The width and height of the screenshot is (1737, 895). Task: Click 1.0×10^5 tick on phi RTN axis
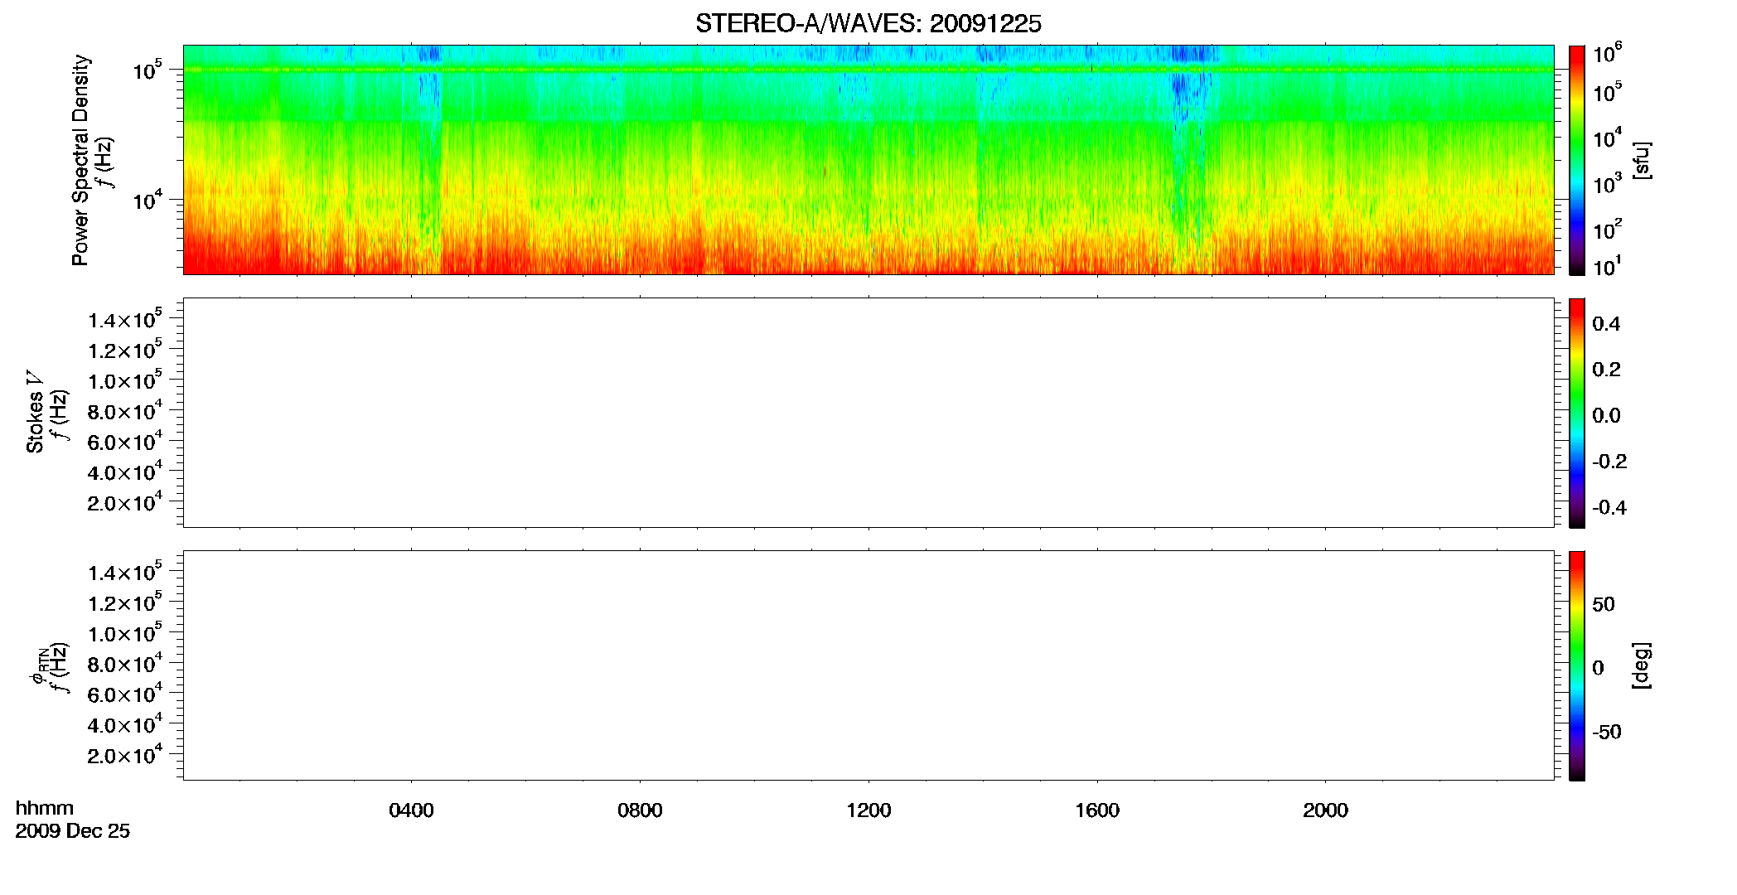point(125,632)
